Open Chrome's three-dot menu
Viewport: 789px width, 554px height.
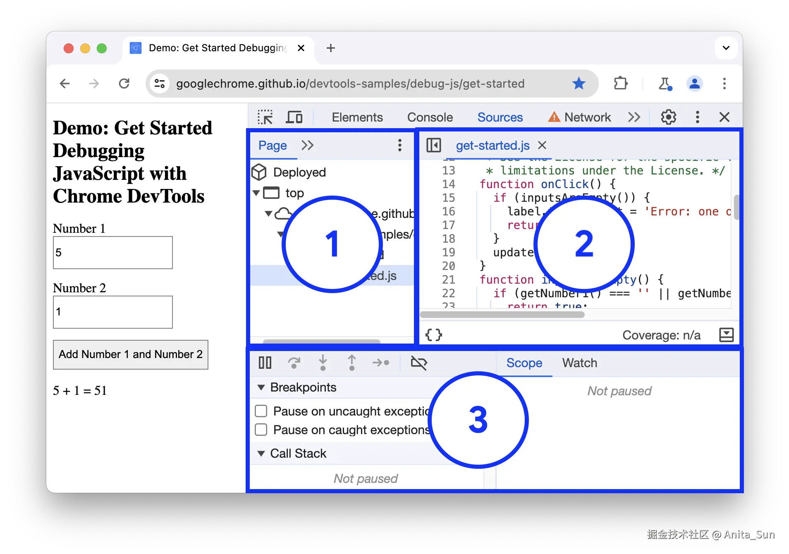point(724,84)
